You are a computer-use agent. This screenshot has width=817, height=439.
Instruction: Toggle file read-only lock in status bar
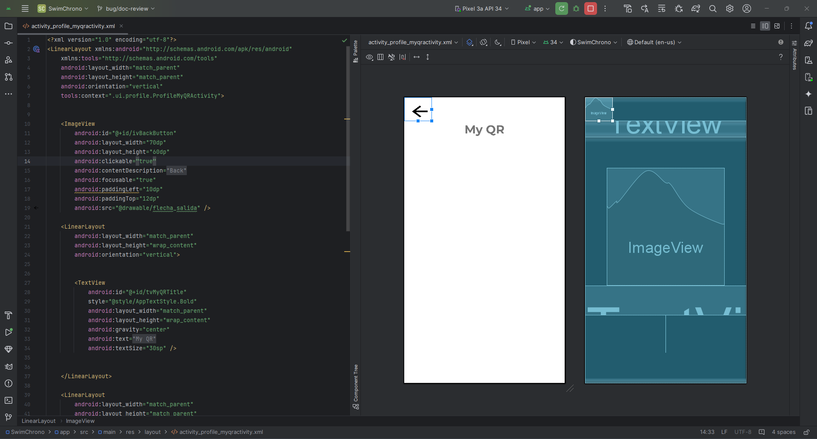[x=806, y=432]
